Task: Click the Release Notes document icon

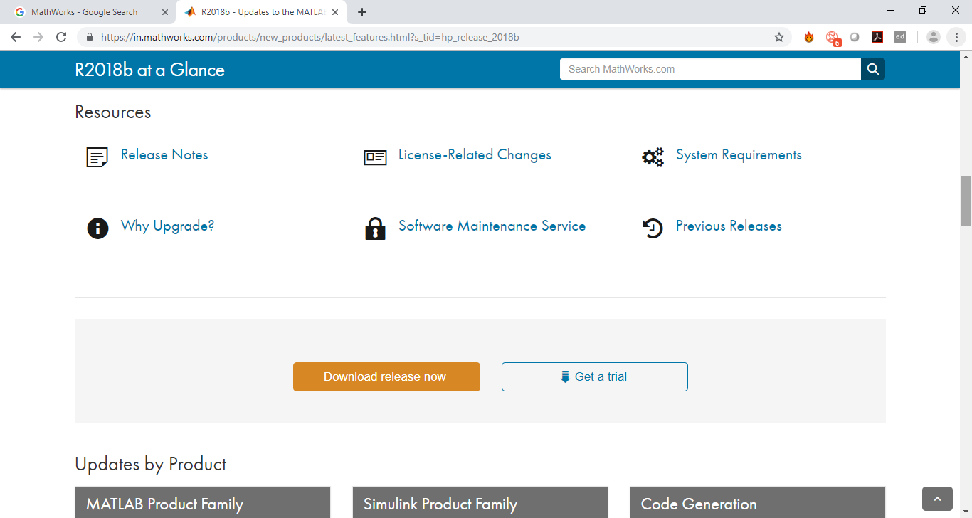Action: [x=97, y=157]
